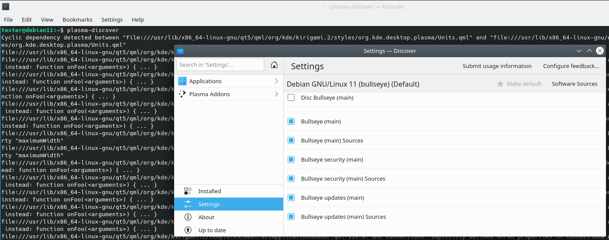Image resolution: width=609 pixels, height=240 pixels.
Task: Click Submit usage information button
Action: point(497,66)
